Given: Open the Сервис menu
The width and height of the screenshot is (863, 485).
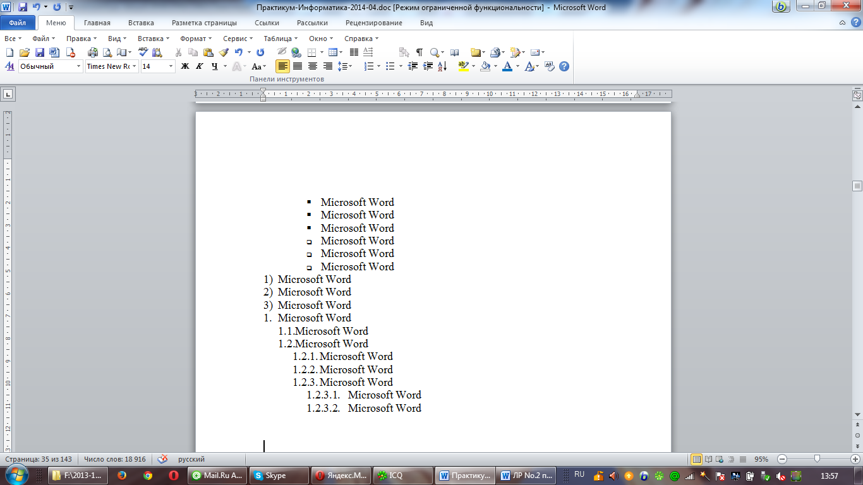Looking at the screenshot, I should (238, 39).
